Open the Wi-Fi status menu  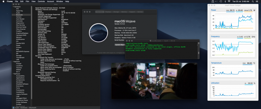click(229, 1)
